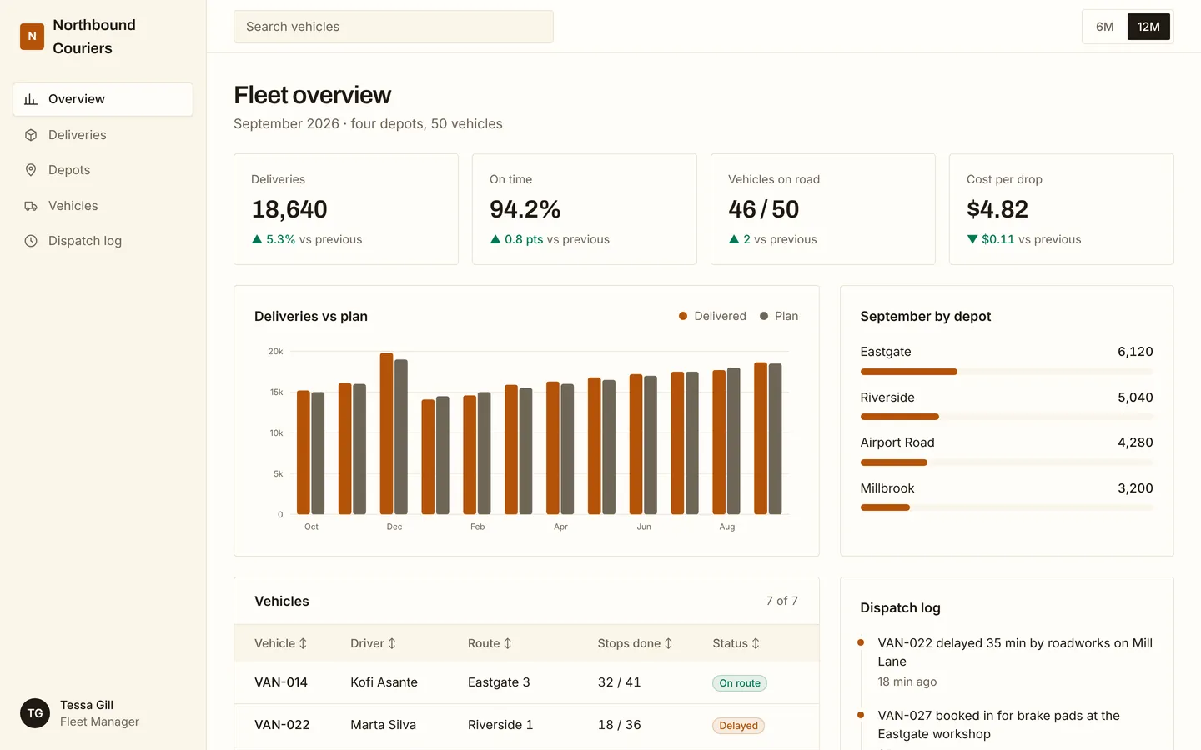Image resolution: width=1201 pixels, height=750 pixels.
Task: Click driver name Kofi Asante
Action: [x=384, y=682]
